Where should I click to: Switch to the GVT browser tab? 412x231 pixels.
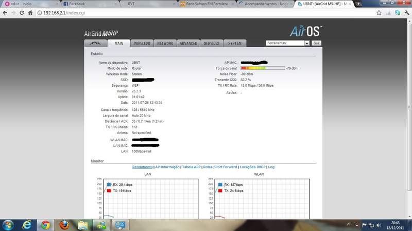pyautogui.click(x=148, y=4)
